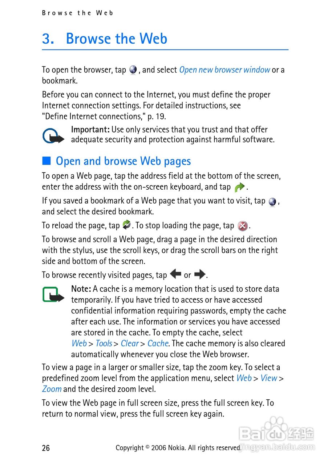This screenshot has width=336, height=466.
Task: Click the "Web" menu text before Tools
Action: tap(79, 343)
